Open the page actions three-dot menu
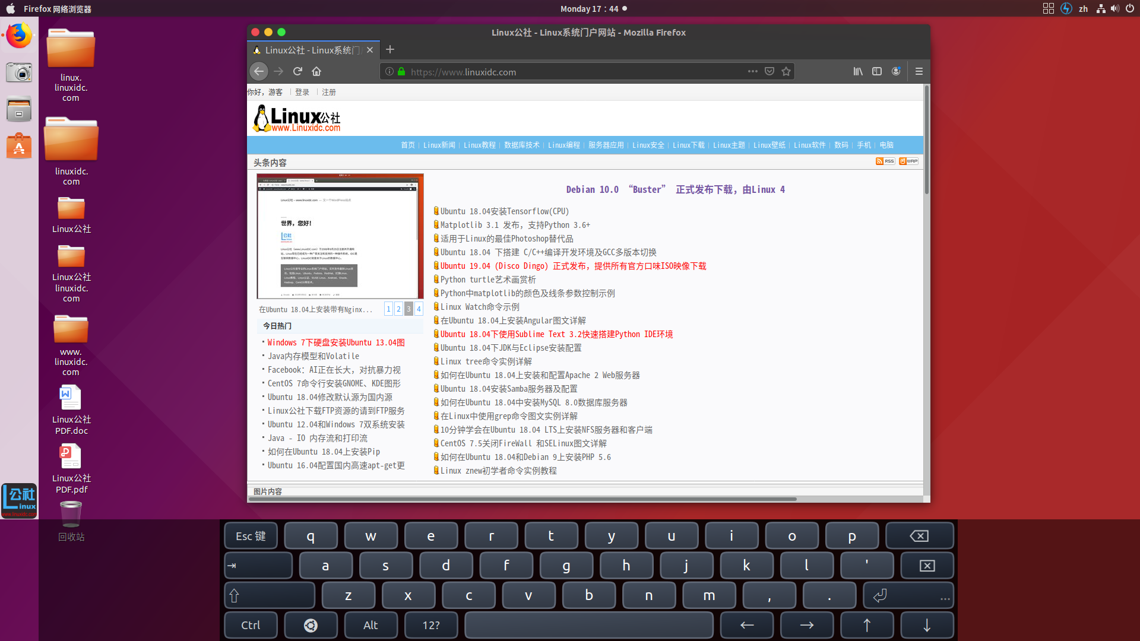 pyautogui.click(x=753, y=71)
